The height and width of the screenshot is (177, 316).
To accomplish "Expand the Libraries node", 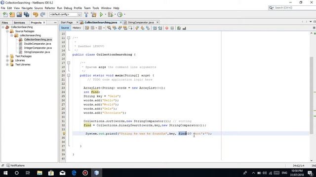I will pos(7,60).
